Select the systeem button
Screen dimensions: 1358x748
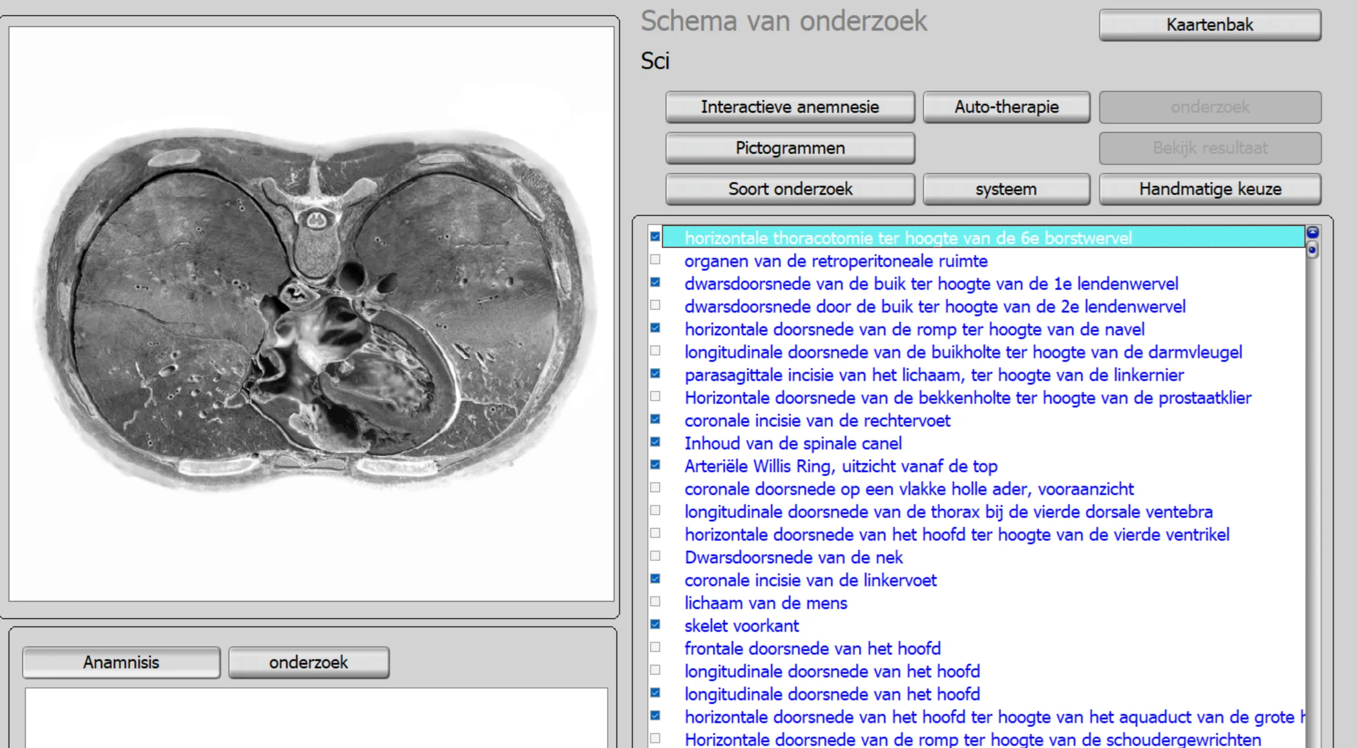tap(1006, 189)
